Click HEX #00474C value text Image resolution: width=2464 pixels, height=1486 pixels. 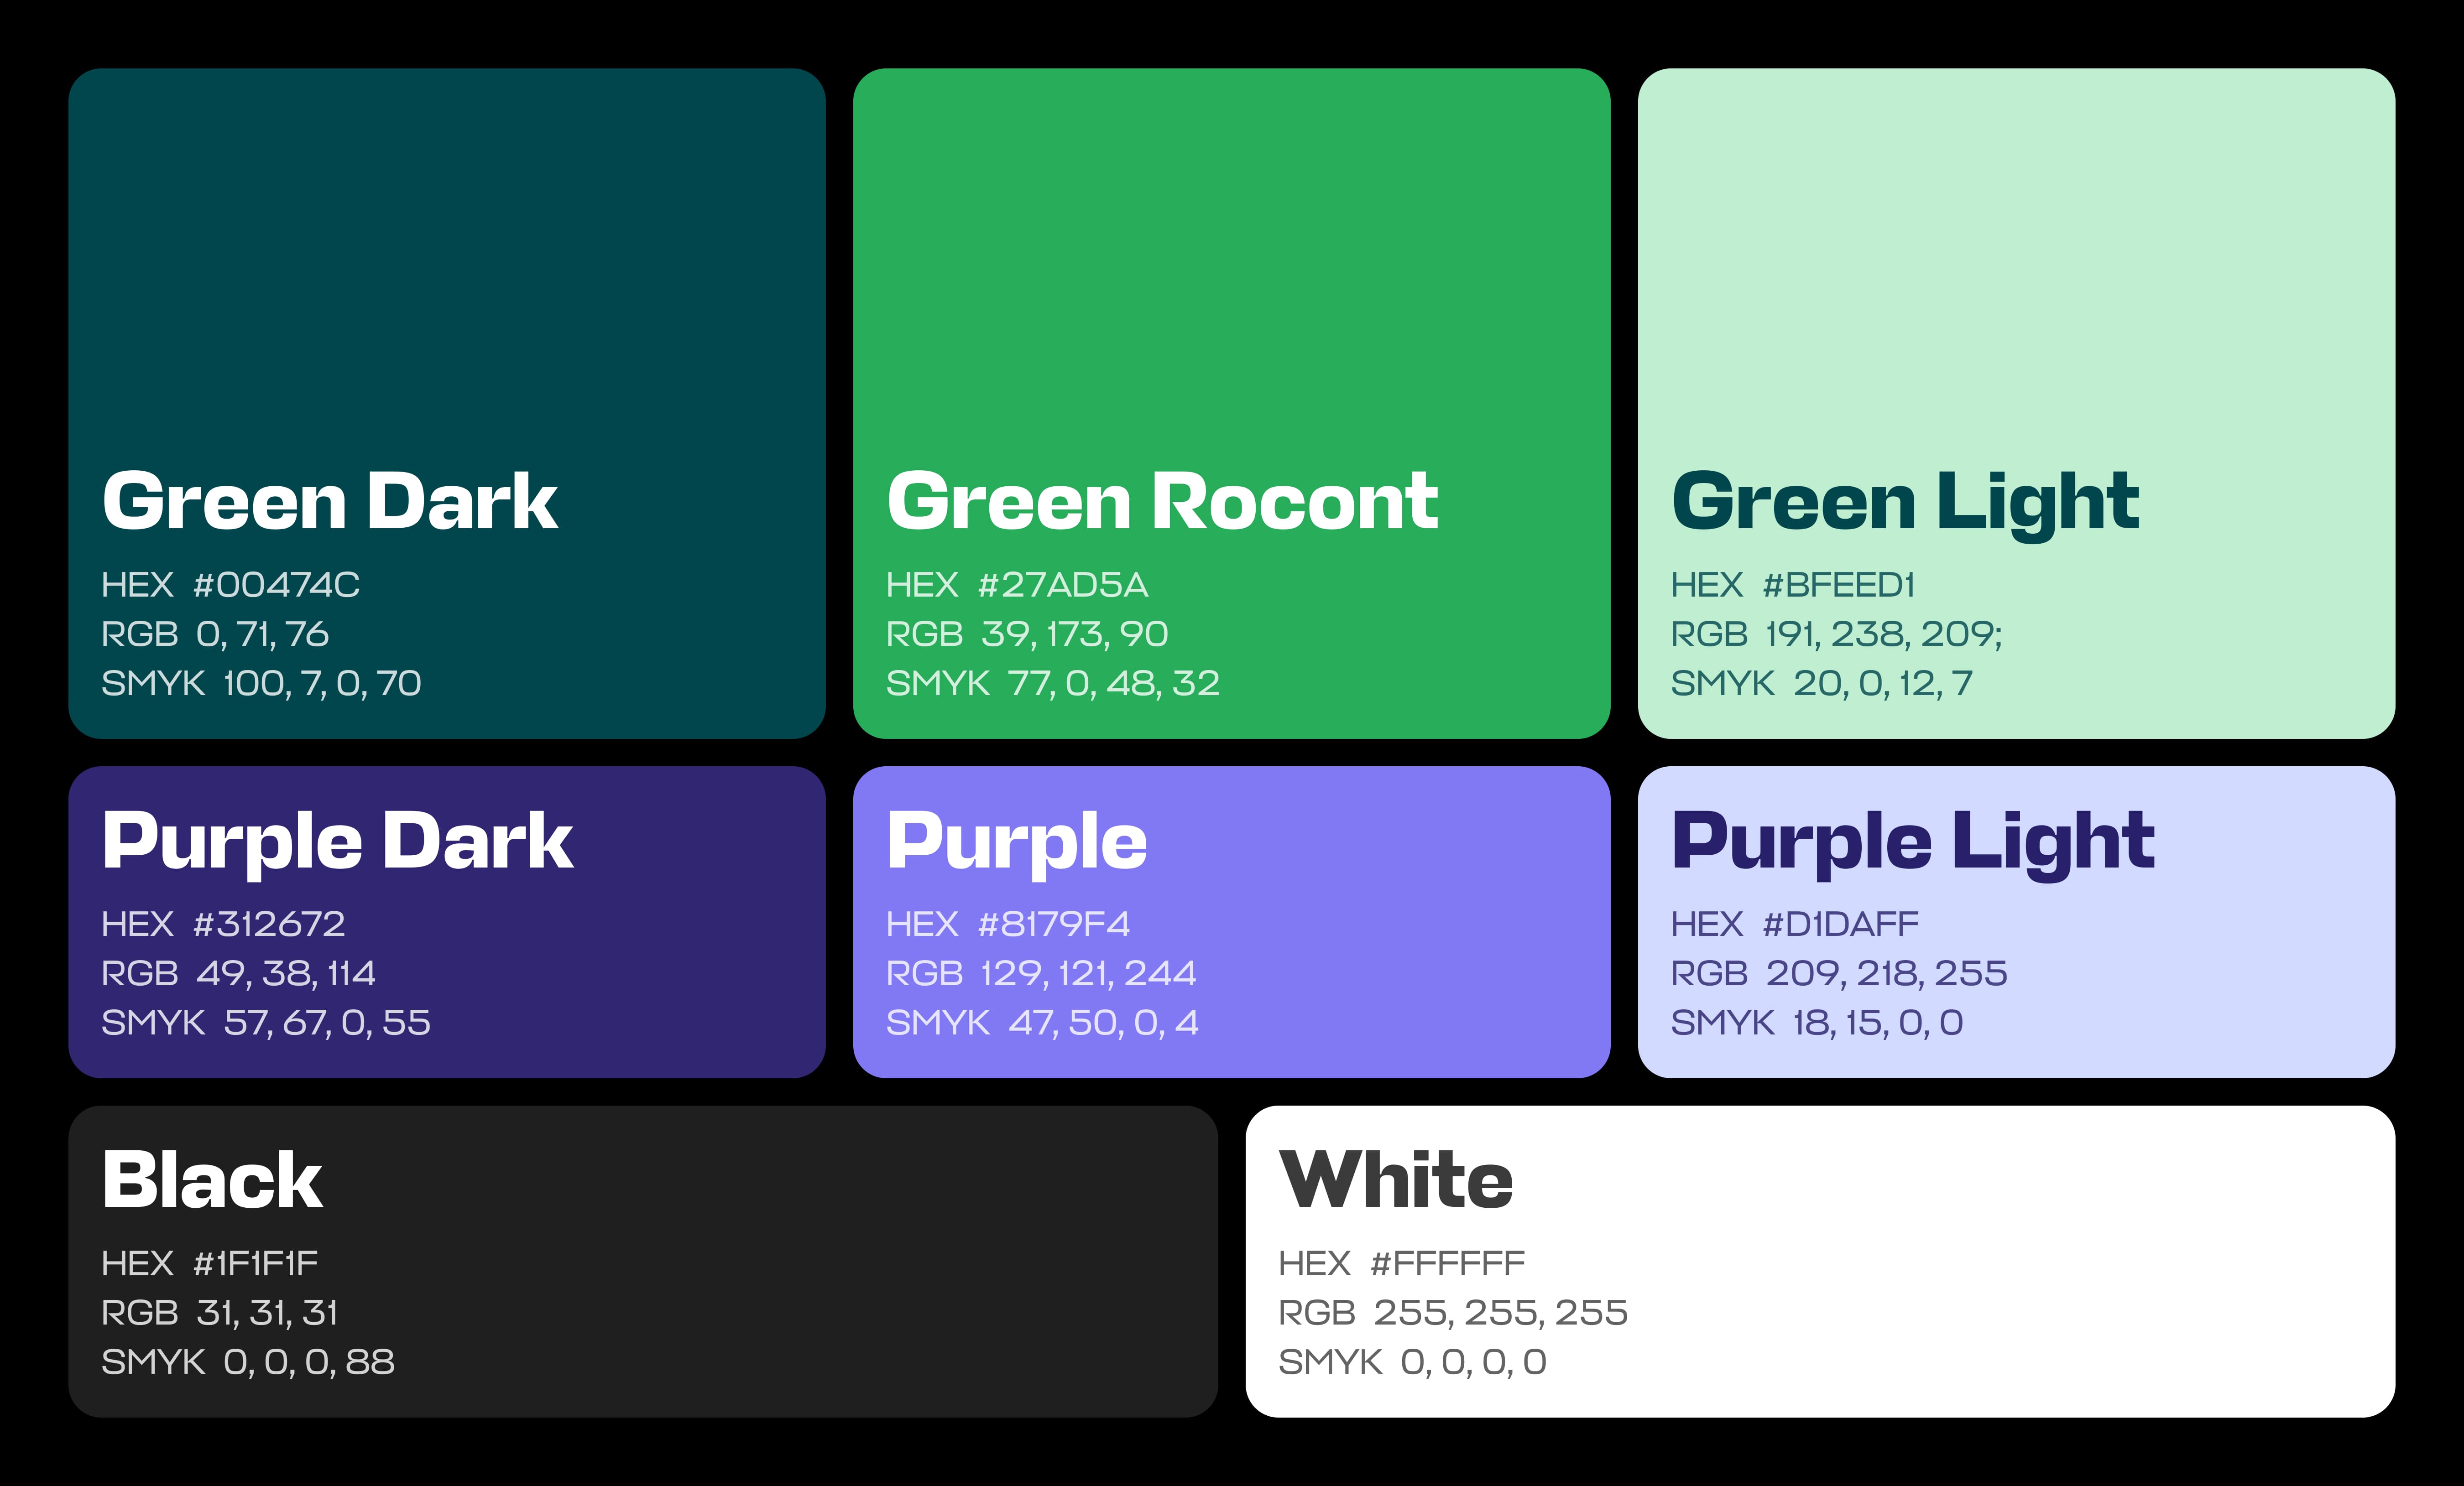click(230, 585)
